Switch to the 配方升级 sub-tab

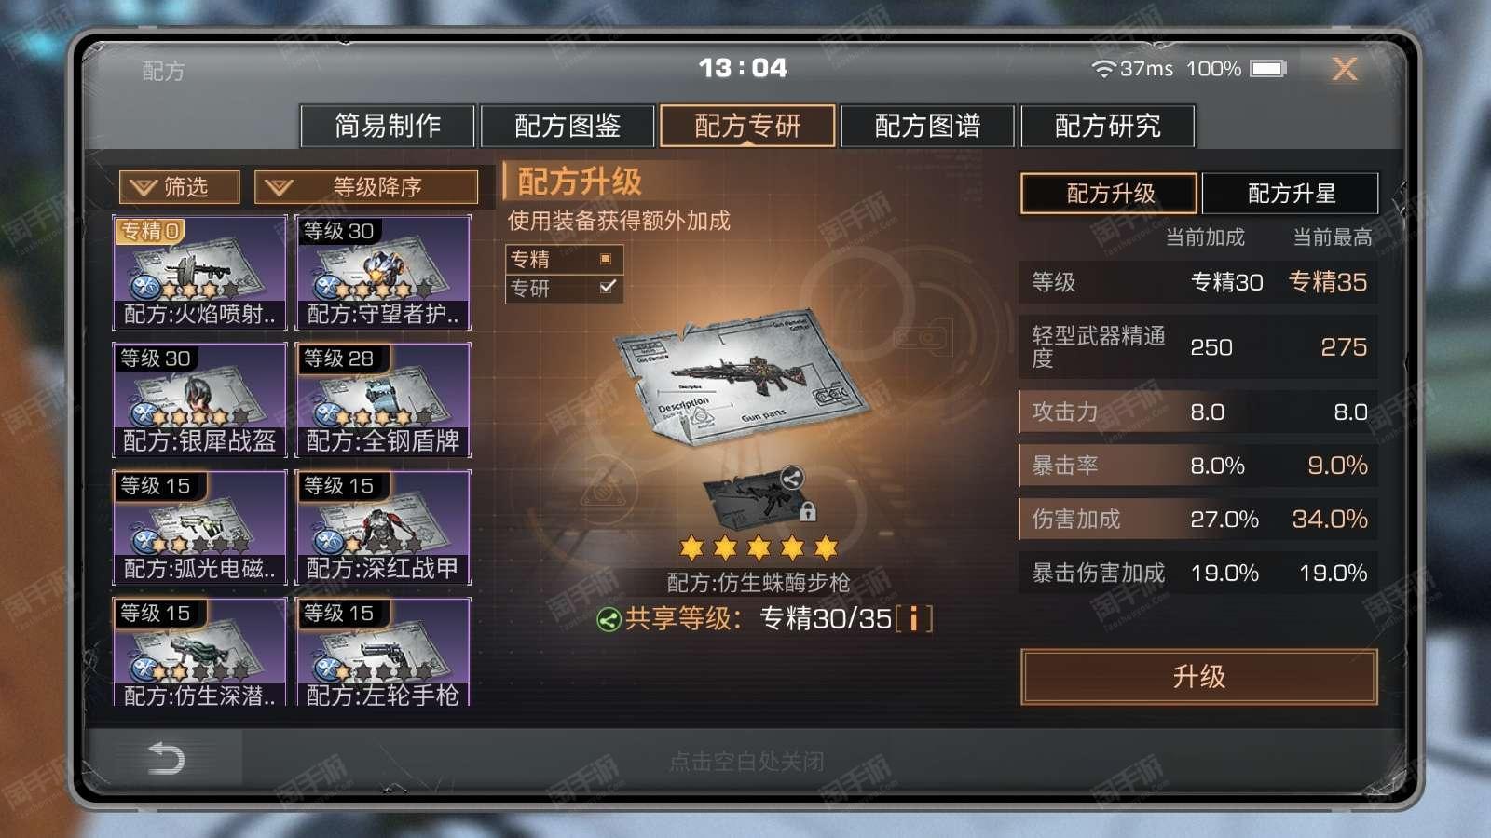(x=1109, y=194)
